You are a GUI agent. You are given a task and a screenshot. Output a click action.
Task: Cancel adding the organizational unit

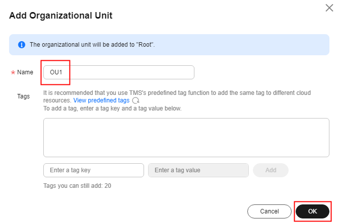(269, 211)
